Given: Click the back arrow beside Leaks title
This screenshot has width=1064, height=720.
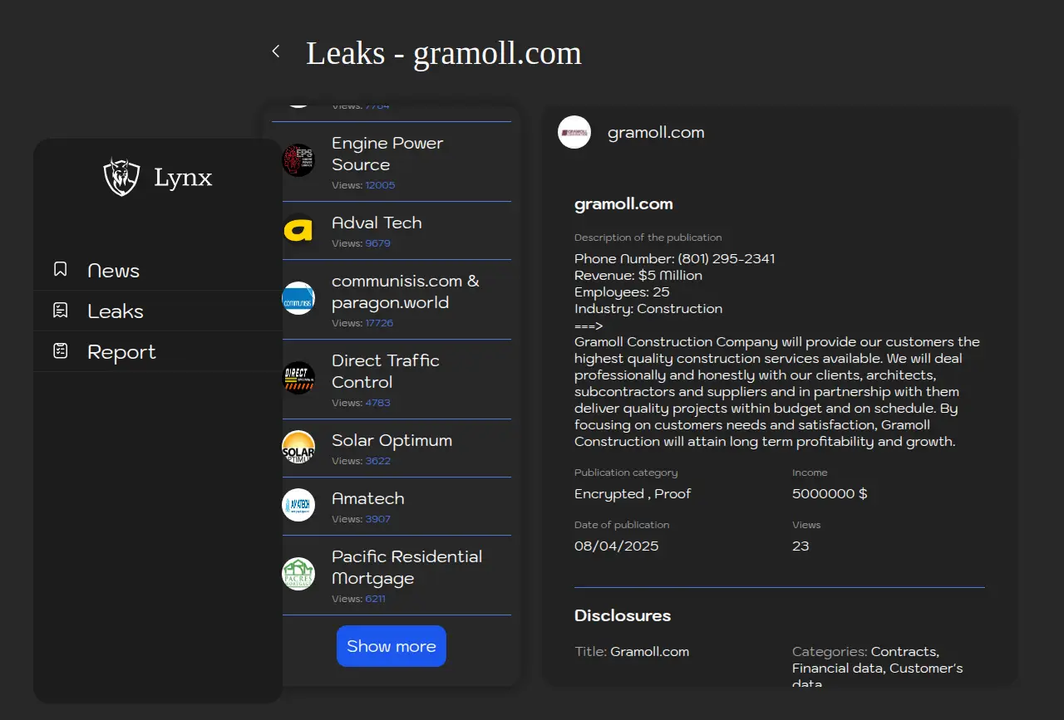Looking at the screenshot, I should pyautogui.click(x=276, y=51).
